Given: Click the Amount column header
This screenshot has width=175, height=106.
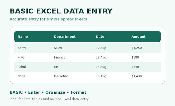Looking at the screenshot, I should click(138, 37).
